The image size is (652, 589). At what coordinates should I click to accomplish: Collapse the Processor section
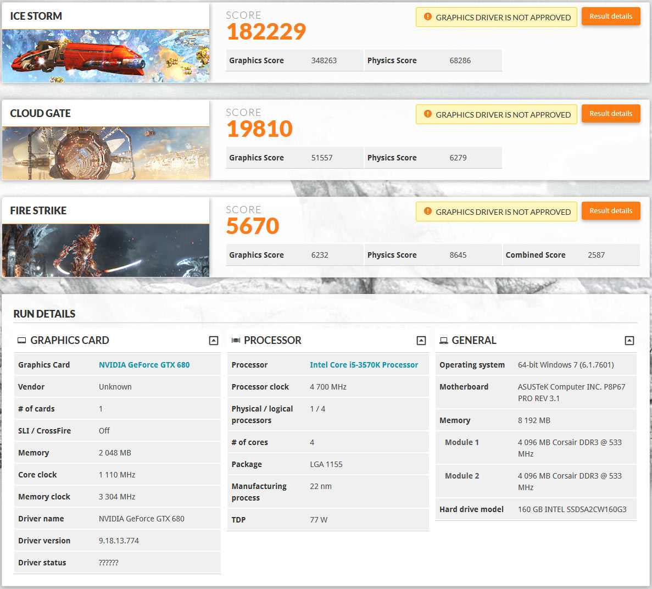[421, 341]
